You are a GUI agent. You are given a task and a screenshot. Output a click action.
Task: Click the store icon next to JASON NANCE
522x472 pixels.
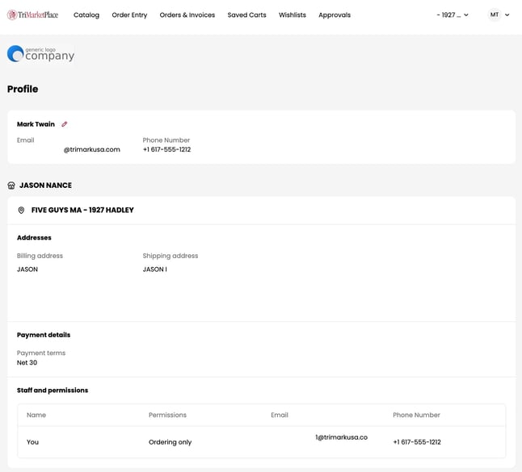11,186
